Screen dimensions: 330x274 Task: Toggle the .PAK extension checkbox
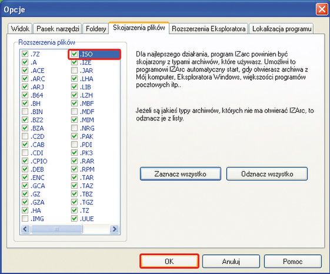coord(74,136)
